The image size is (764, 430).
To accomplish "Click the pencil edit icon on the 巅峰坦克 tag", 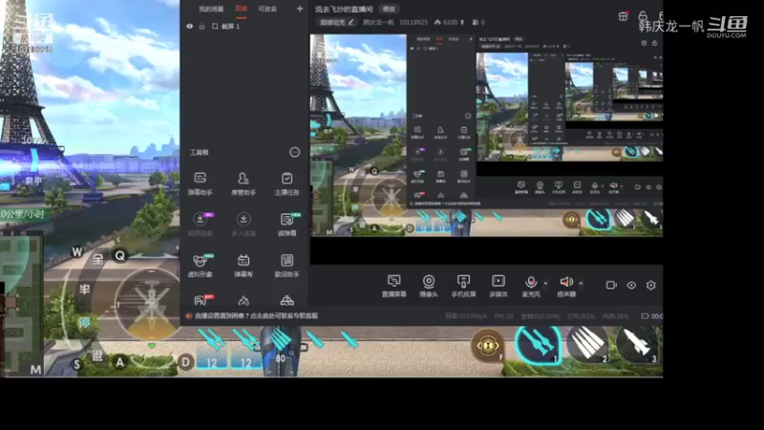I will (x=350, y=22).
